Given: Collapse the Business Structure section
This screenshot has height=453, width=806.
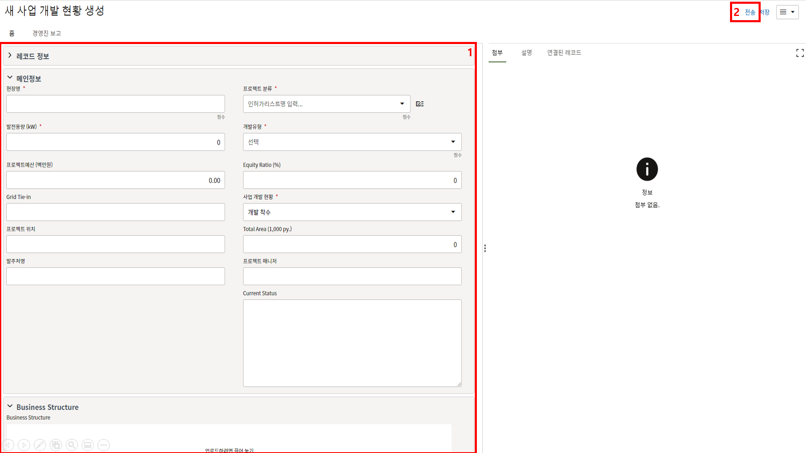Looking at the screenshot, I should pos(10,406).
